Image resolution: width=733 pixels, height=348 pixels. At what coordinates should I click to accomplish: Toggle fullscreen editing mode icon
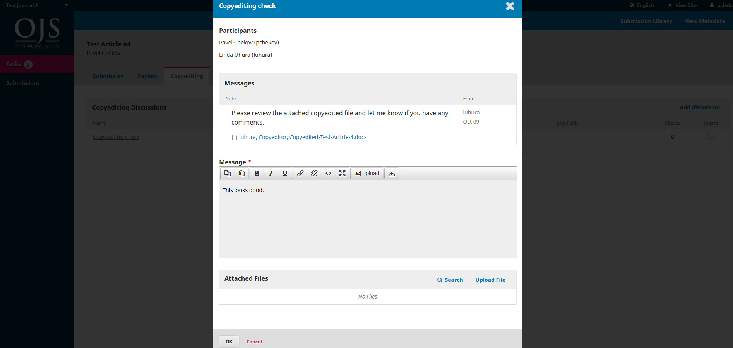(342, 173)
